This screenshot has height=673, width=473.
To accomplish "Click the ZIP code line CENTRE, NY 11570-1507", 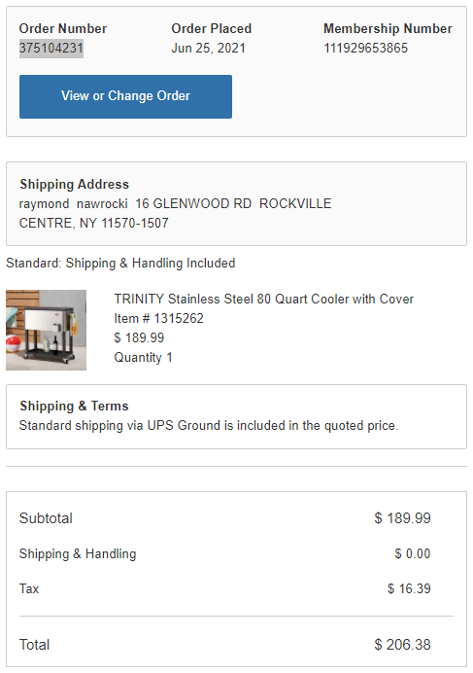I will pyautogui.click(x=94, y=223).
